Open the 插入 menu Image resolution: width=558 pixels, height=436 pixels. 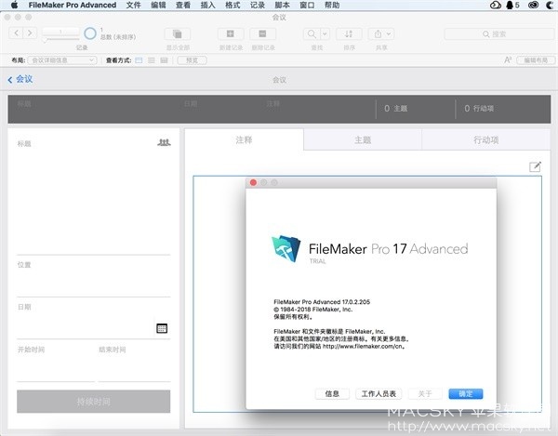207,5
